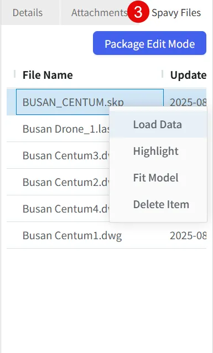Switch to the Details tab
213x353 pixels.
click(x=28, y=13)
